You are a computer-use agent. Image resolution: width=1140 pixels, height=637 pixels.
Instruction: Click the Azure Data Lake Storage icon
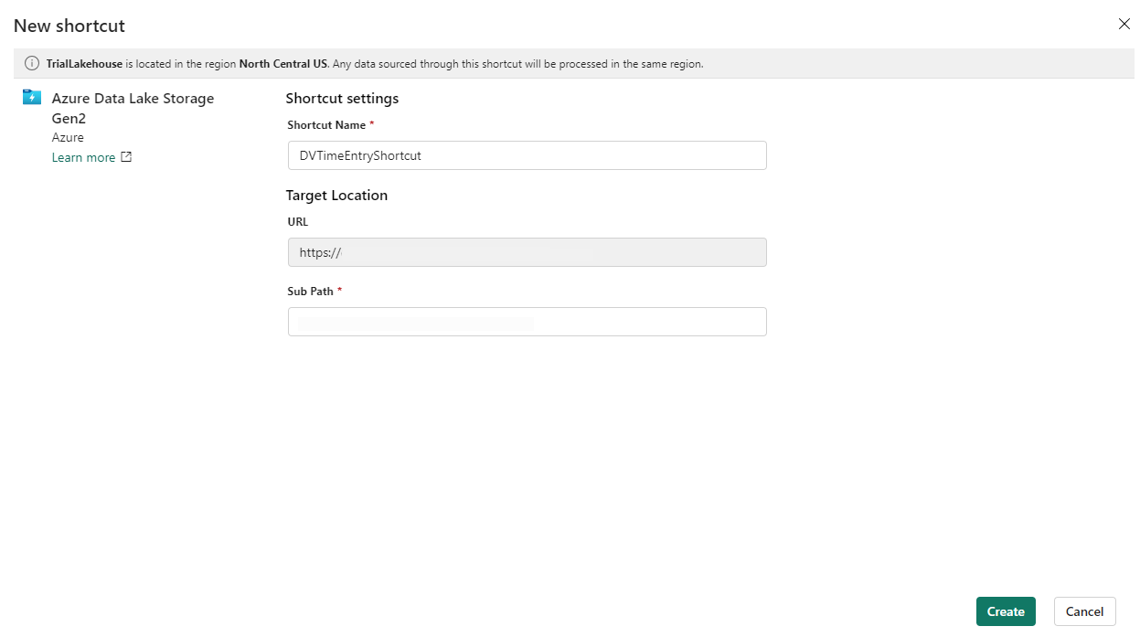point(32,98)
